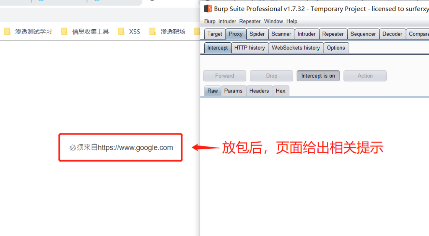The width and height of the screenshot is (429, 236).
Task: Open the Sequencer tab
Action: click(x=363, y=34)
